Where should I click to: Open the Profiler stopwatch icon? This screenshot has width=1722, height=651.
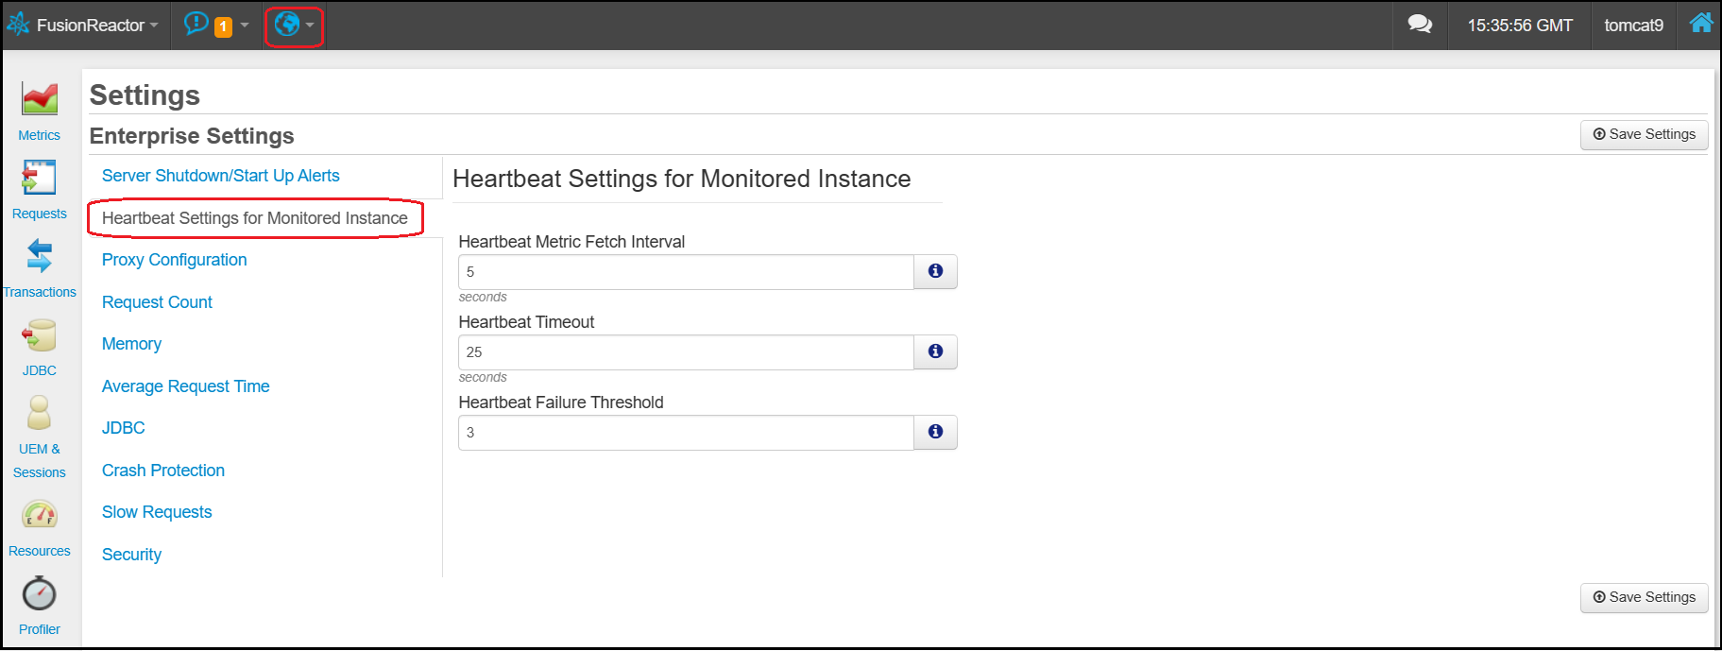[40, 593]
